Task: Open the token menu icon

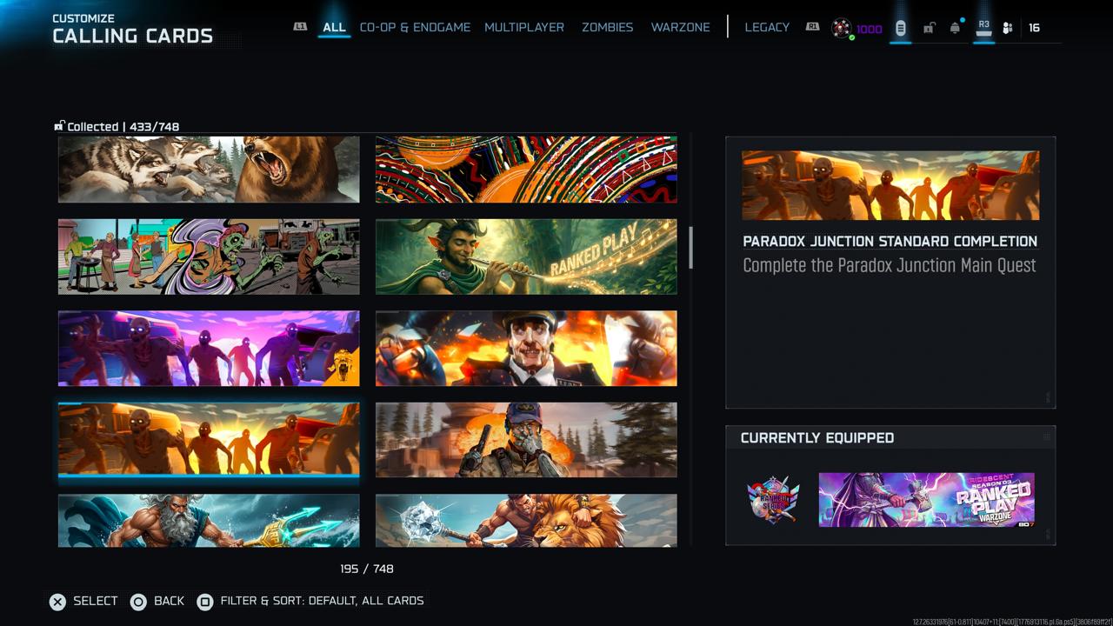Action: click(900, 28)
